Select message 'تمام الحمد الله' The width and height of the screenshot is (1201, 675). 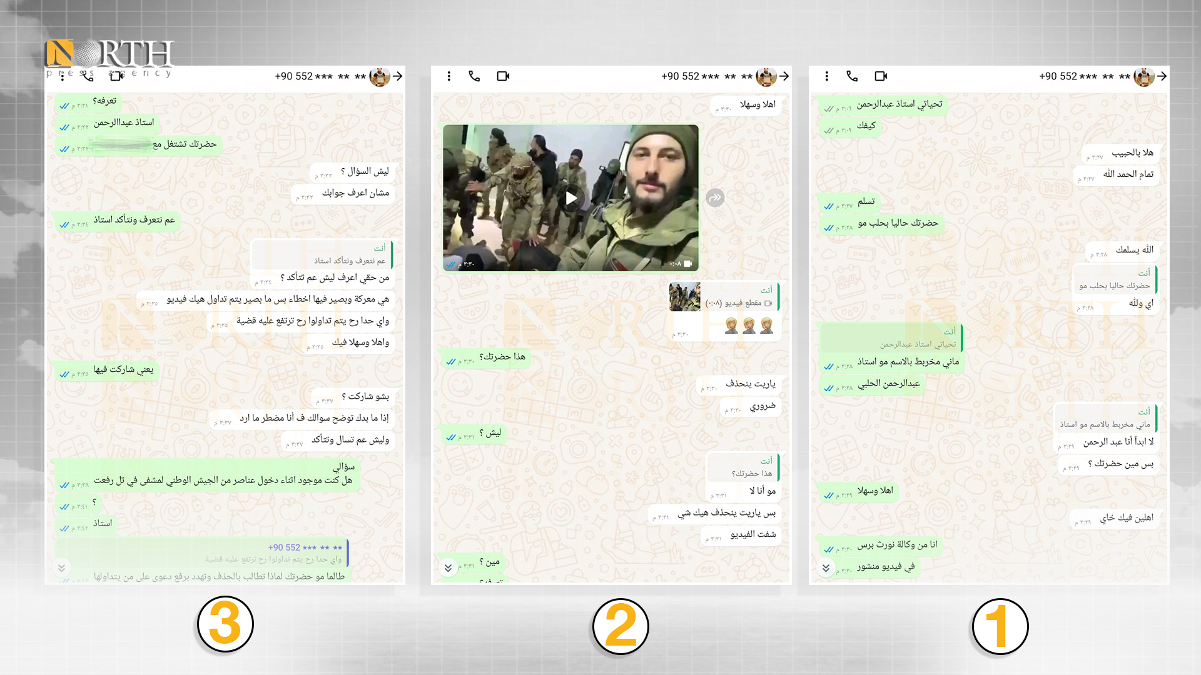pos(1116,174)
